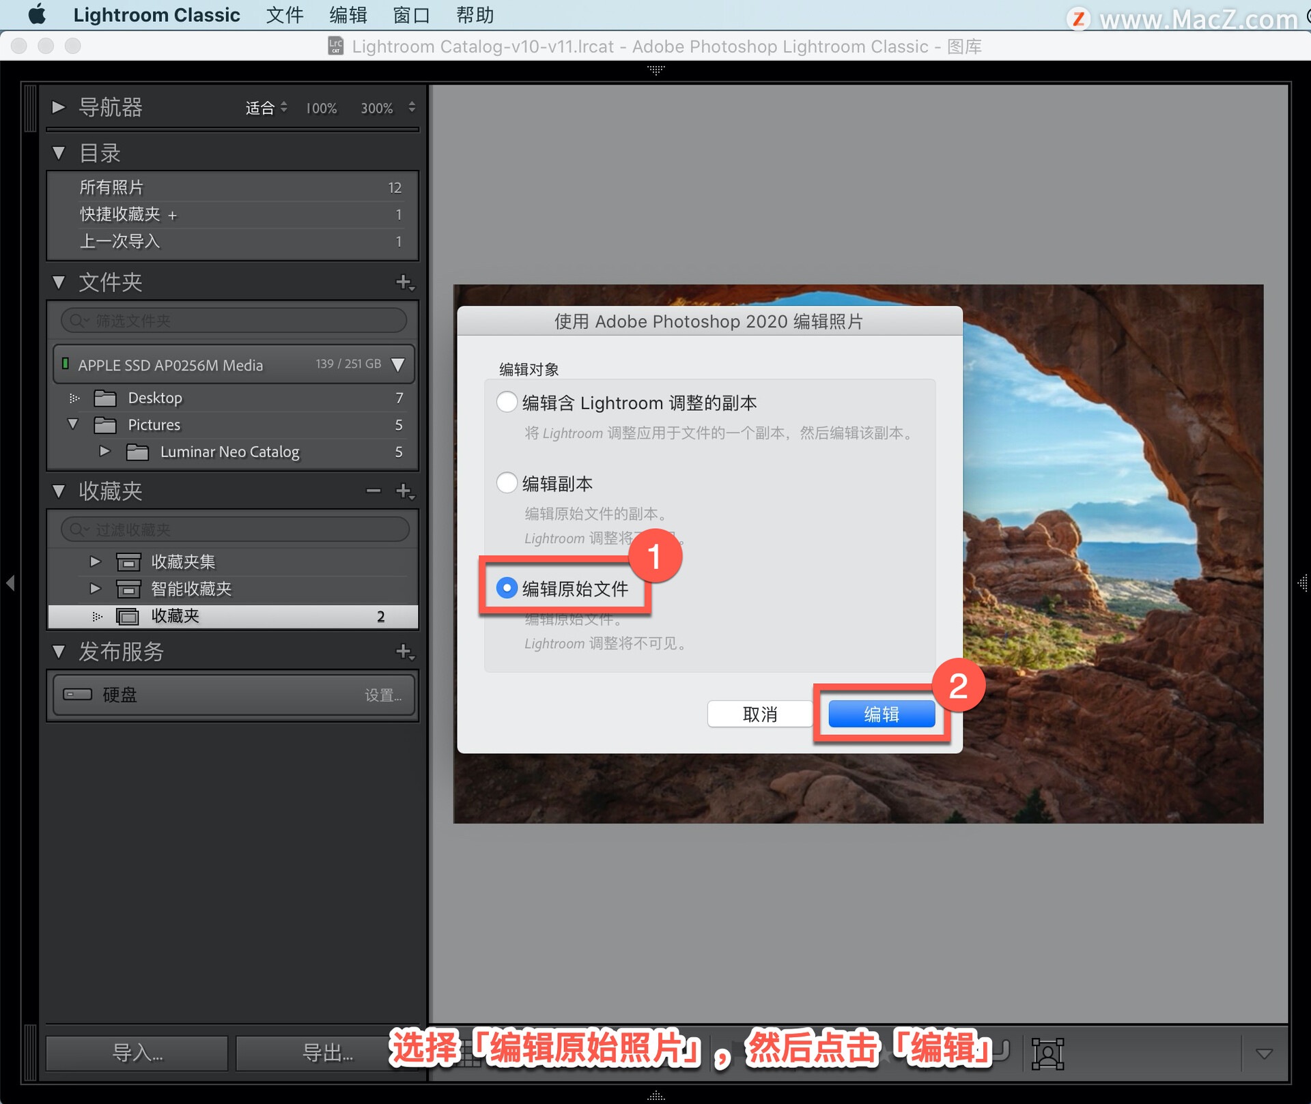
Task: Open the Apple menu
Action: pos(37,15)
